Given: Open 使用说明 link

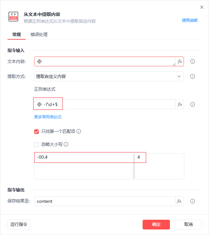Looking at the screenshot, I should (x=190, y=20).
